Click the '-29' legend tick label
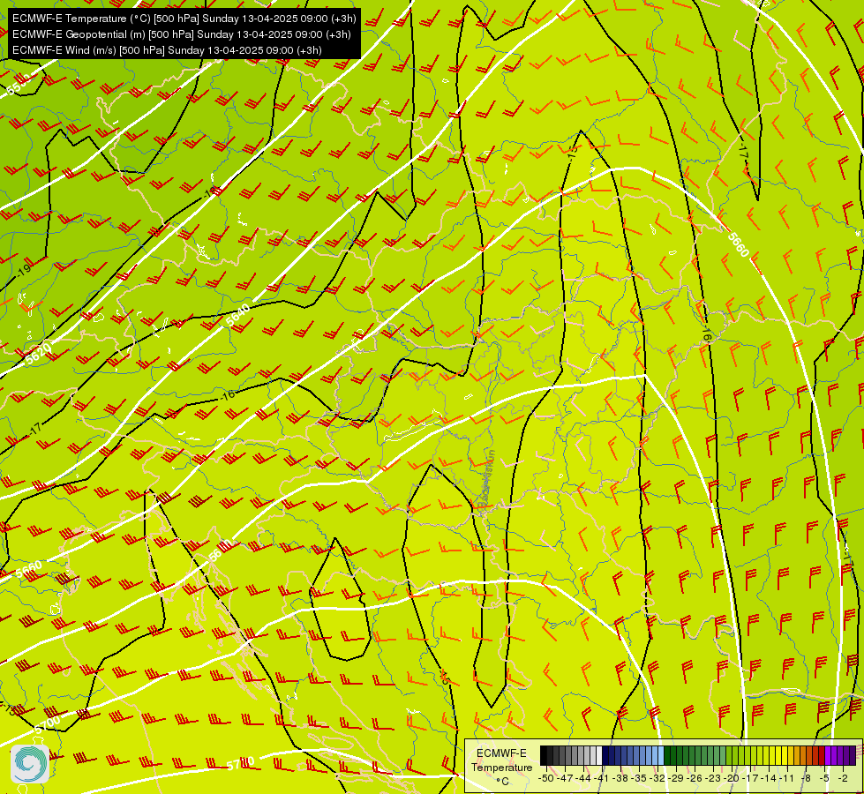Viewport: 864px width, 794px height. (x=675, y=778)
